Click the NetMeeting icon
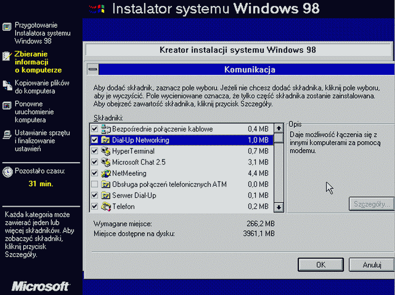Image resolution: width=395 pixels, height=295 pixels. click(x=106, y=173)
